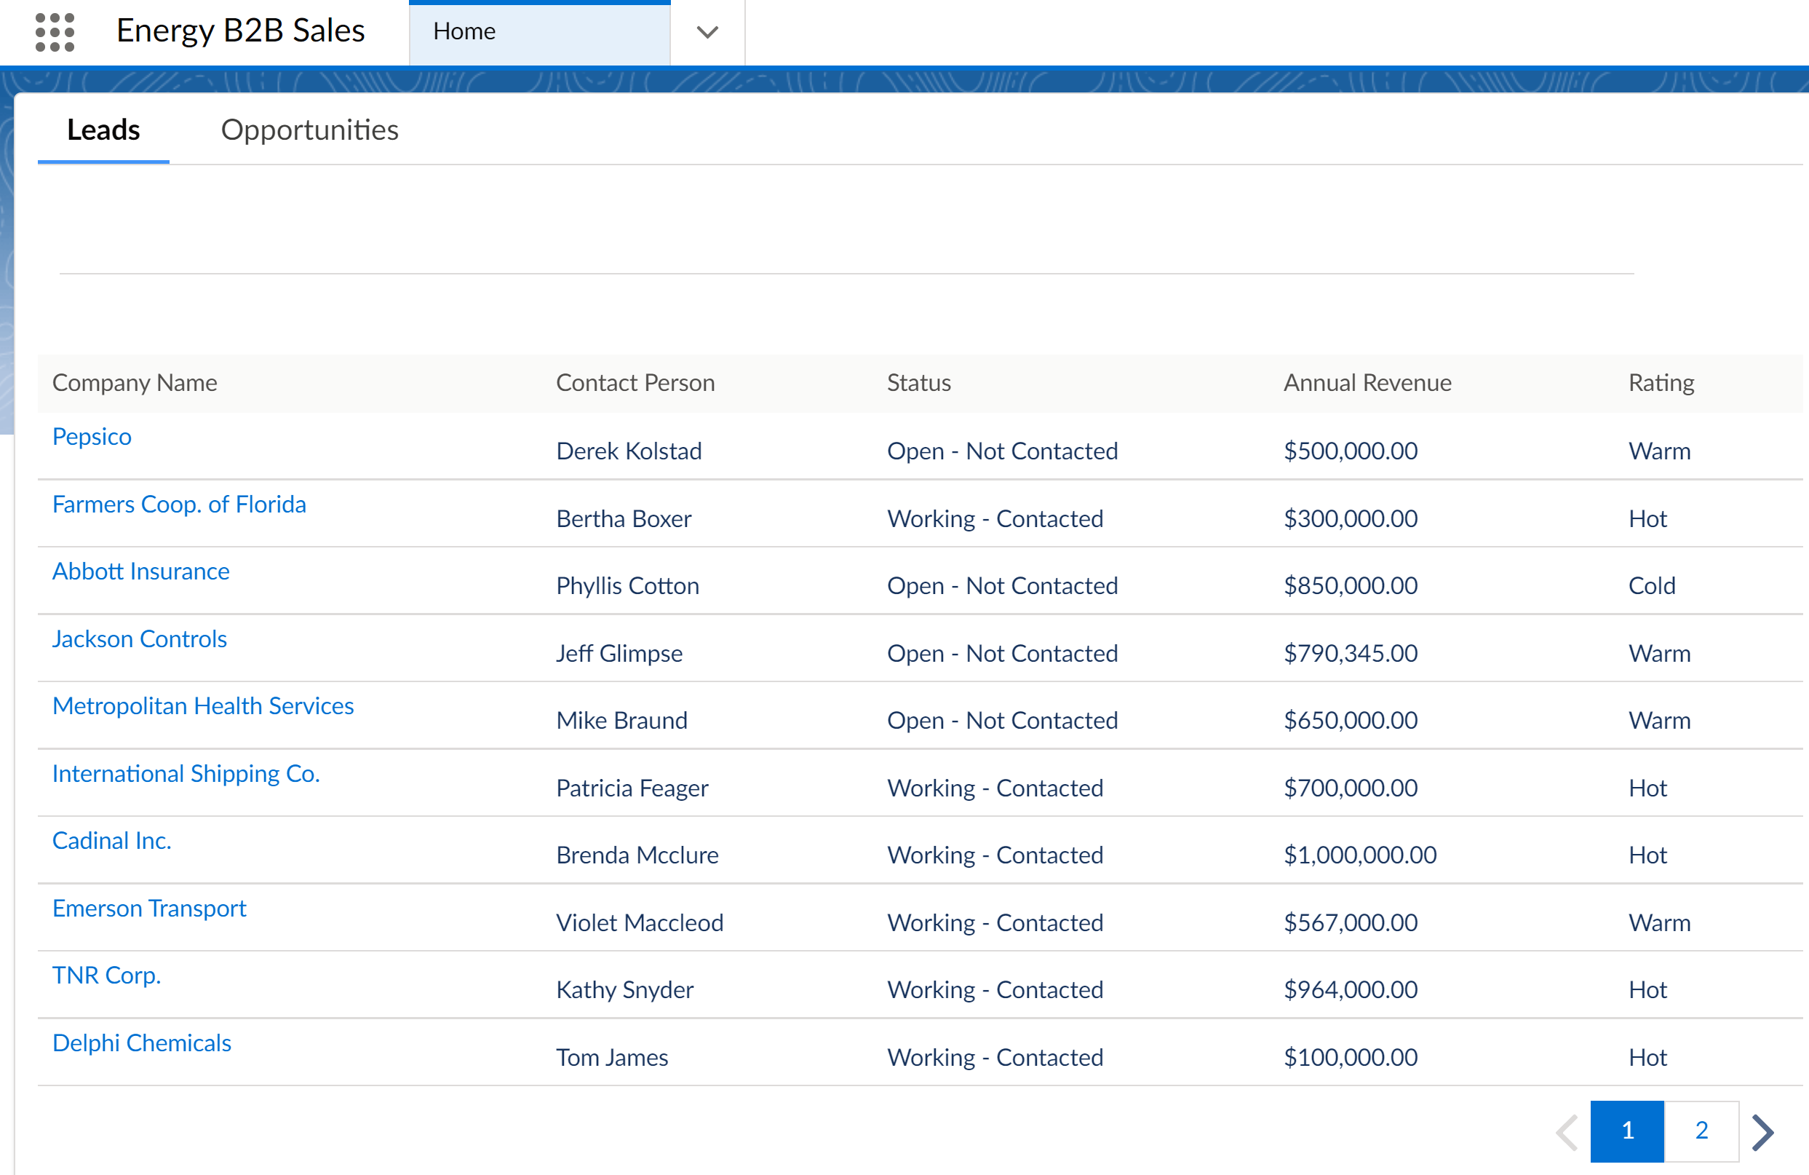This screenshot has height=1175, width=1809.
Task: Click the previous page arrow
Action: coord(1567,1132)
